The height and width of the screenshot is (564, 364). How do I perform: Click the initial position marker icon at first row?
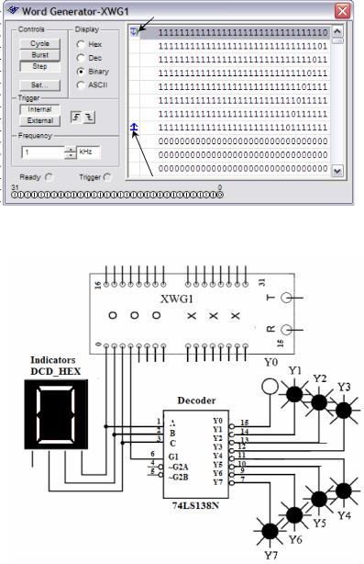pyautogui.click(x=134, y=31)
